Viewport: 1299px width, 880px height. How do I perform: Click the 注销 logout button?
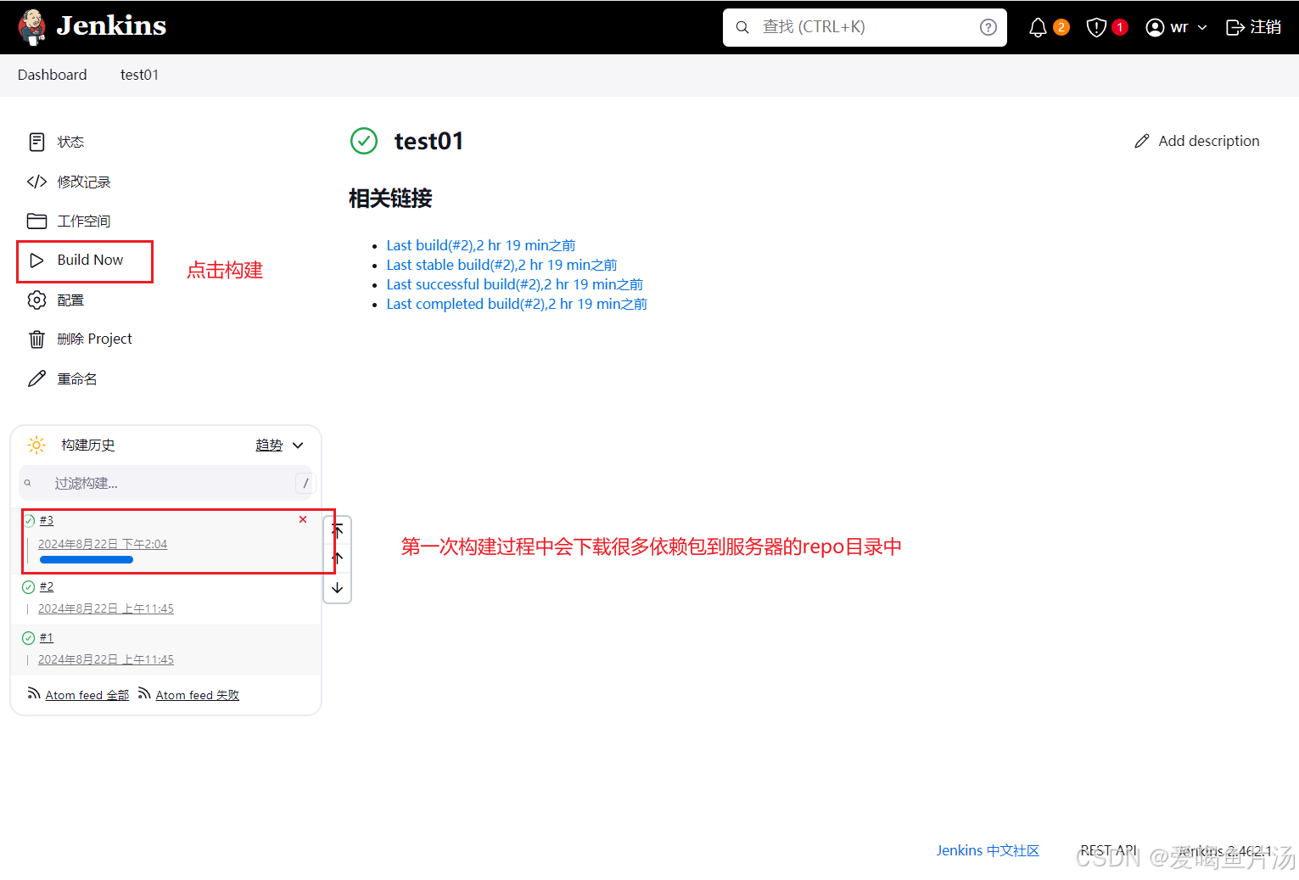(x=1253, y=27)
